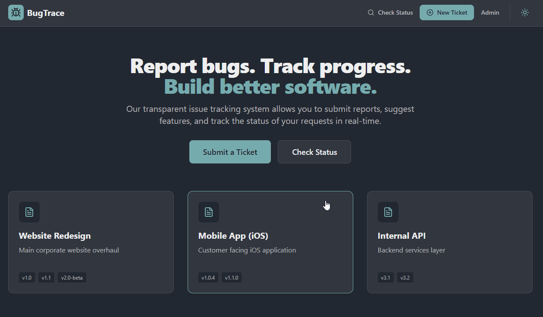The height and width of the screenshot is (317, 543).
Task: Click 'Main corporate website overhaul' description
Action: 69,250
